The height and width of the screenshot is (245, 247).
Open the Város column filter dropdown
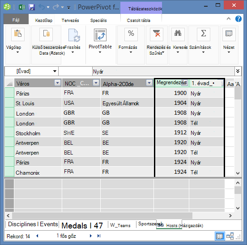(57, 82)
